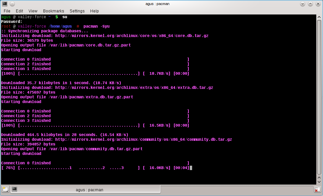
Task: Minimize the Konsole window
Action: (x=302, y=4)
